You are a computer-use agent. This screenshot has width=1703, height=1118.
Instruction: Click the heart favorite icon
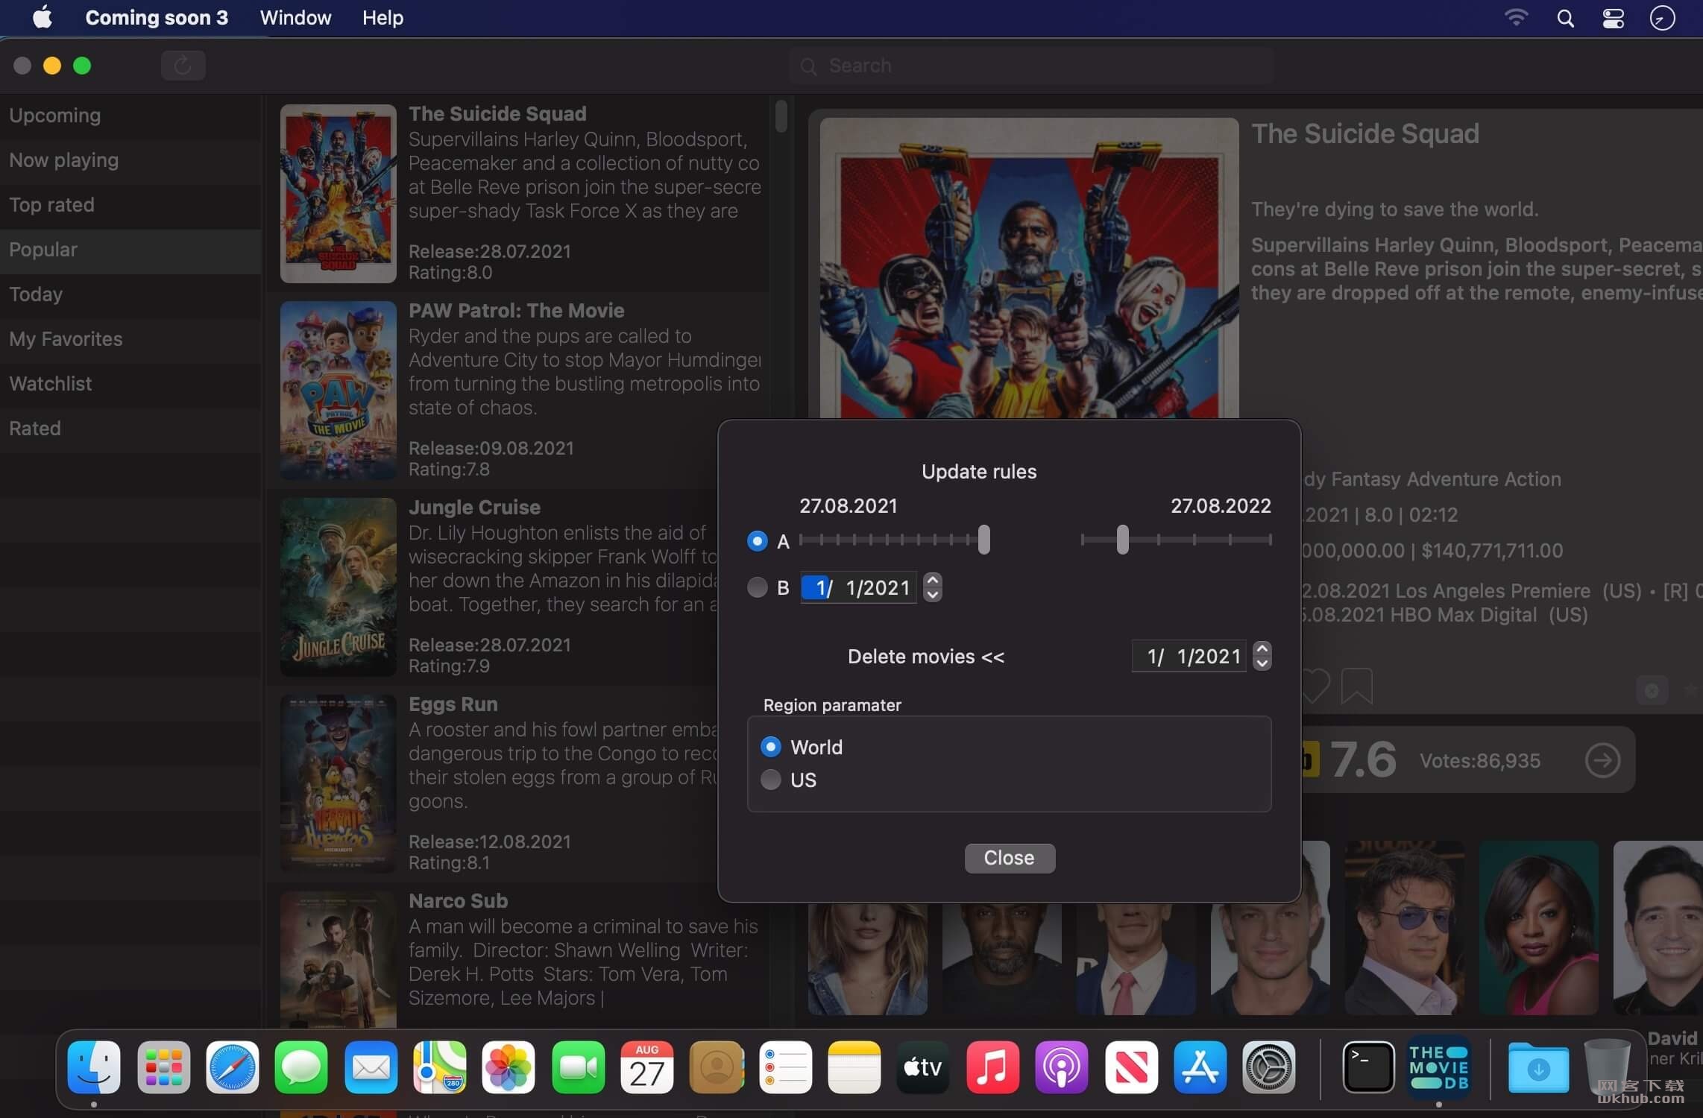click(1316, 686)
